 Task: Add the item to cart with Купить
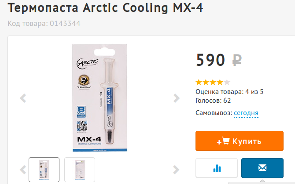coord(240,141)
